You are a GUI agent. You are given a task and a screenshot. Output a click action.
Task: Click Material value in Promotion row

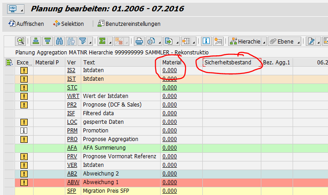169,131
